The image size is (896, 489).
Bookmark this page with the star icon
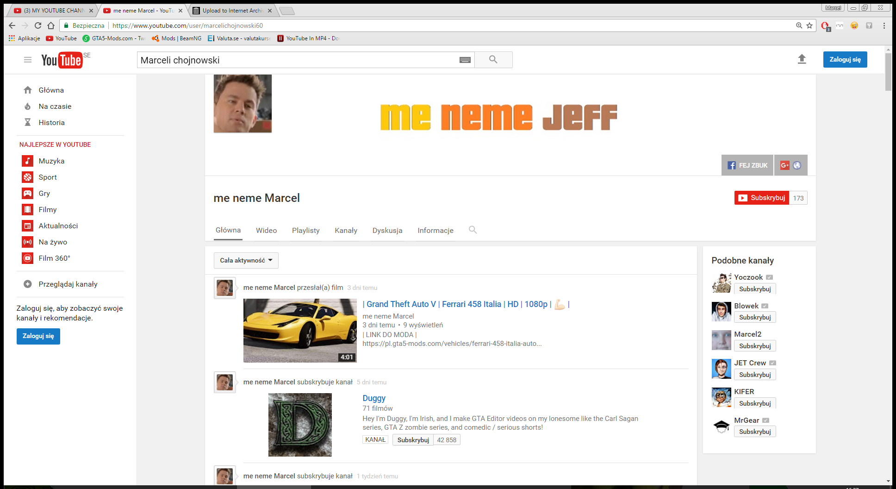pyautogui.click(x=809, y=25)
